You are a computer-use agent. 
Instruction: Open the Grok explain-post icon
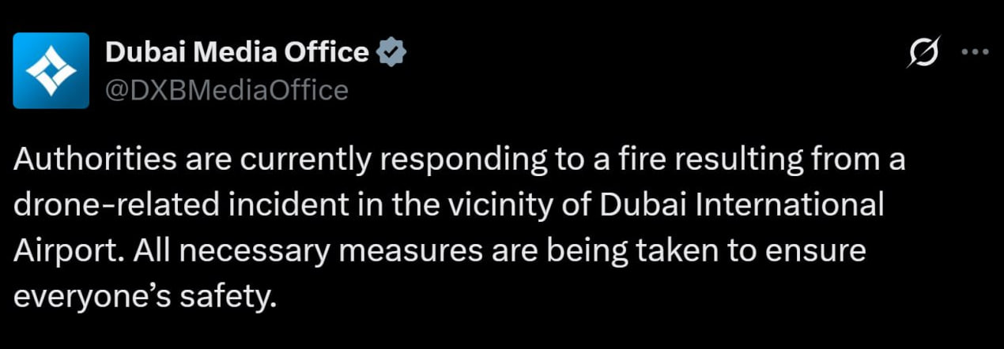[x=923, y=54]
